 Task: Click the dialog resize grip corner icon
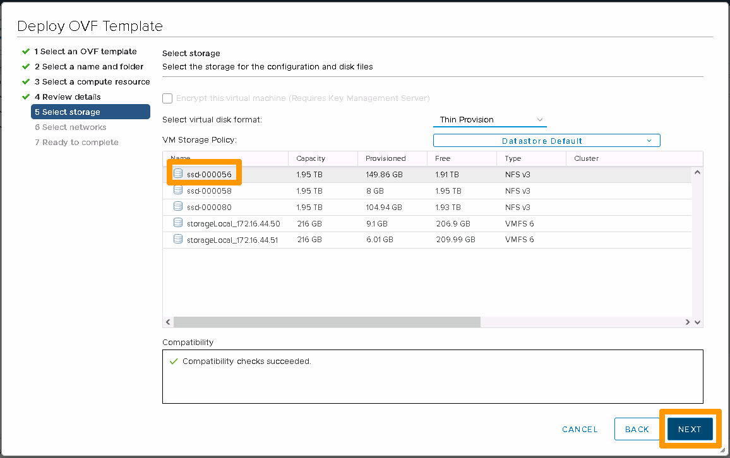(x=722, y=450)
